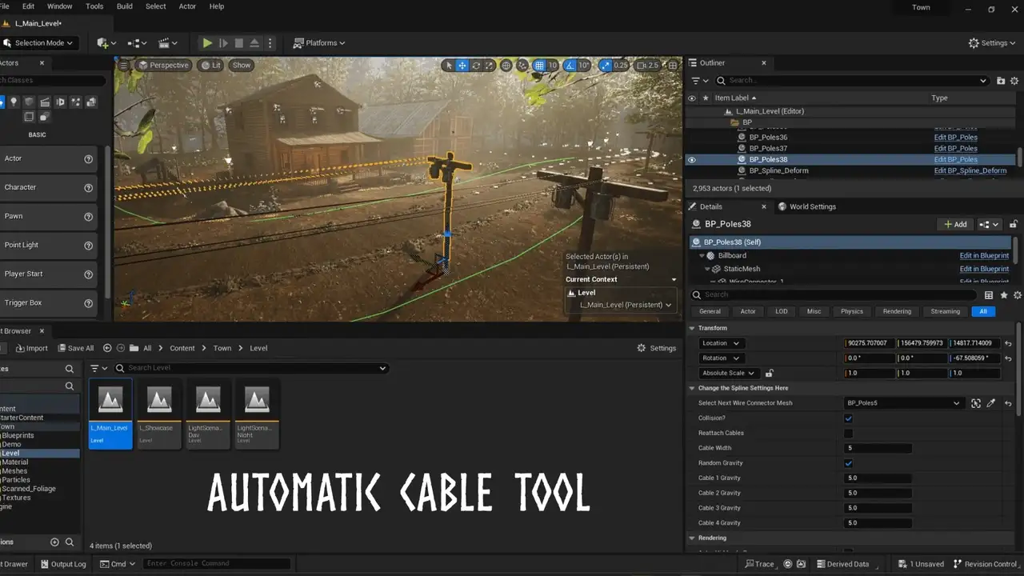Click Edit BP_Spline_Deform link

coord(970,171)
